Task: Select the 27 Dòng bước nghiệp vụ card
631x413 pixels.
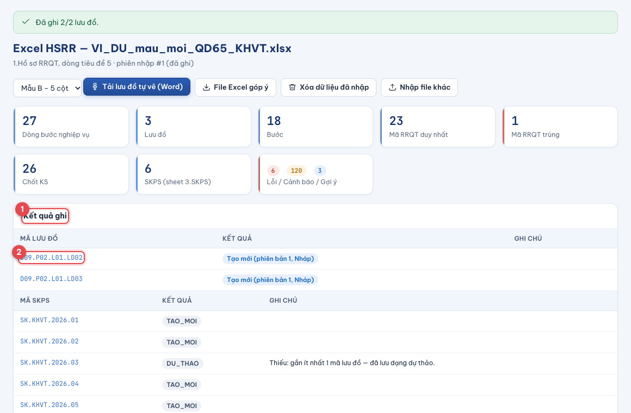Action: (71, 127)
